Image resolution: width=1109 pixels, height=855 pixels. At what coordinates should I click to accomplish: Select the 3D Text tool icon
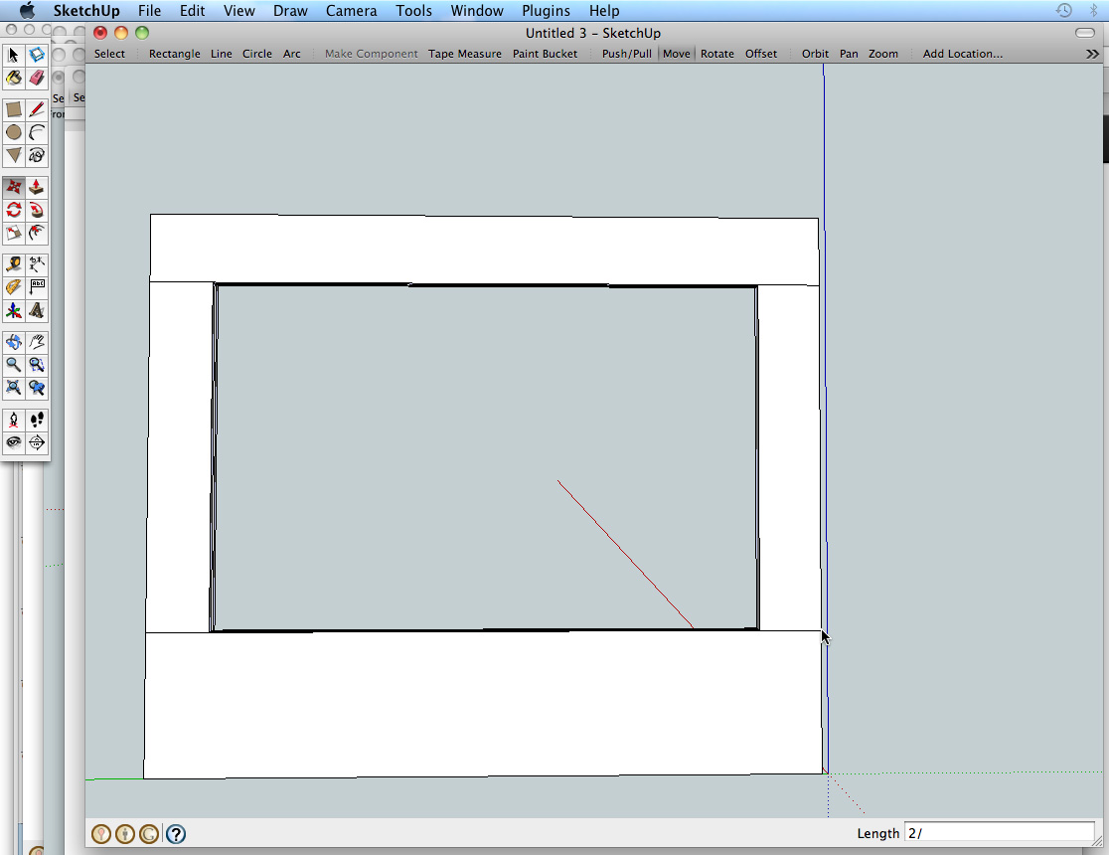point(37,310)
